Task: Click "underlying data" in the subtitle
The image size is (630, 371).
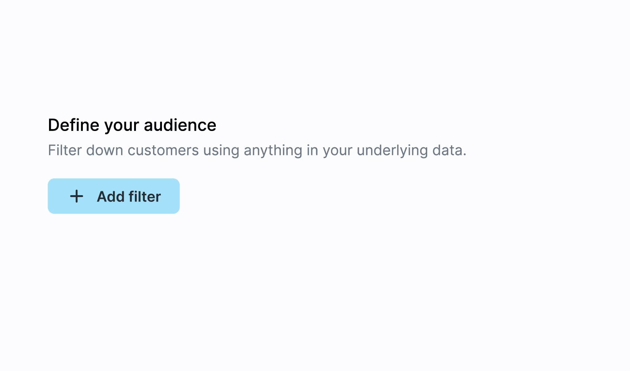Action: coord(411,150)
